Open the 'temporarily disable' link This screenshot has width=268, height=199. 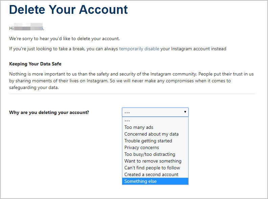(x=139, y=49)
